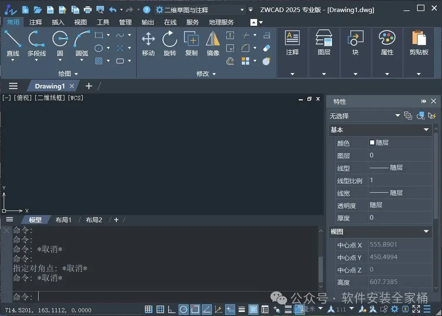Image resolution: width=442 pixels, height=316 pixels.
Task: Toggle snap mode in status bar
Action: click(x=148, y=309)
